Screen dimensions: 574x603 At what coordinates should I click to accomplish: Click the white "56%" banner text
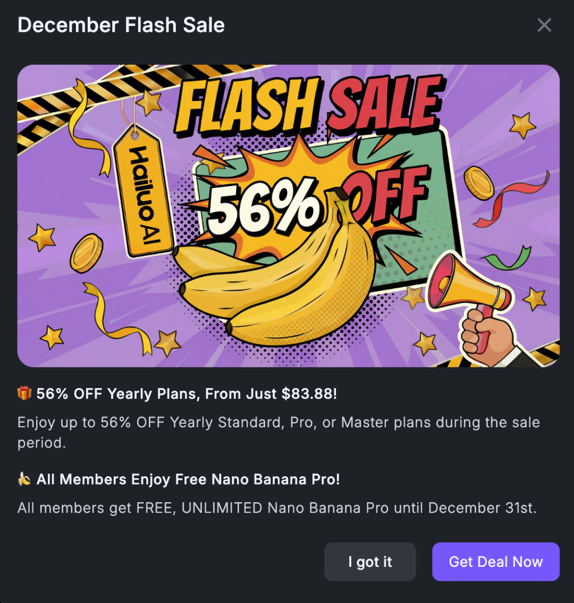coord(264,209)
